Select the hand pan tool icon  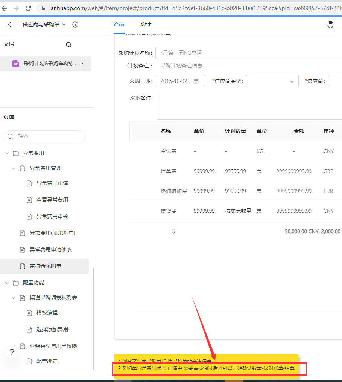pos(330,24)
